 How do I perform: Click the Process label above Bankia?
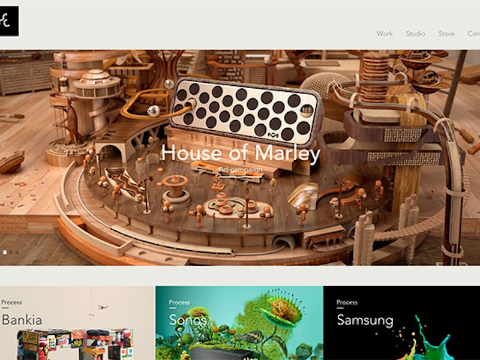pyautogui.click(x=11, y=302)
